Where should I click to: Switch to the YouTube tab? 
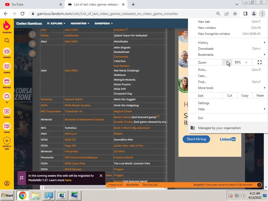pos(32,4)
